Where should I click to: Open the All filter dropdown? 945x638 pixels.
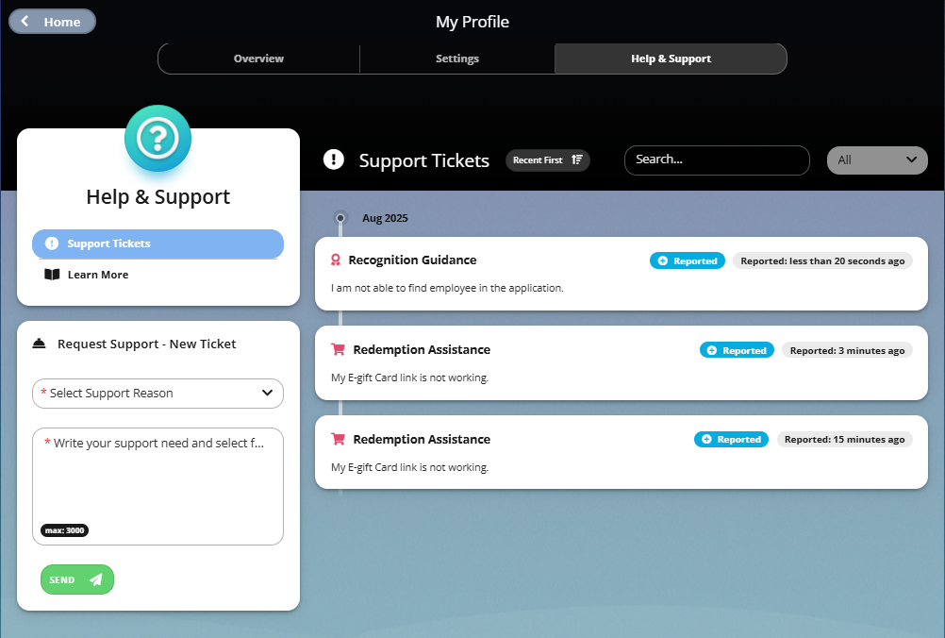pos(877,159)
